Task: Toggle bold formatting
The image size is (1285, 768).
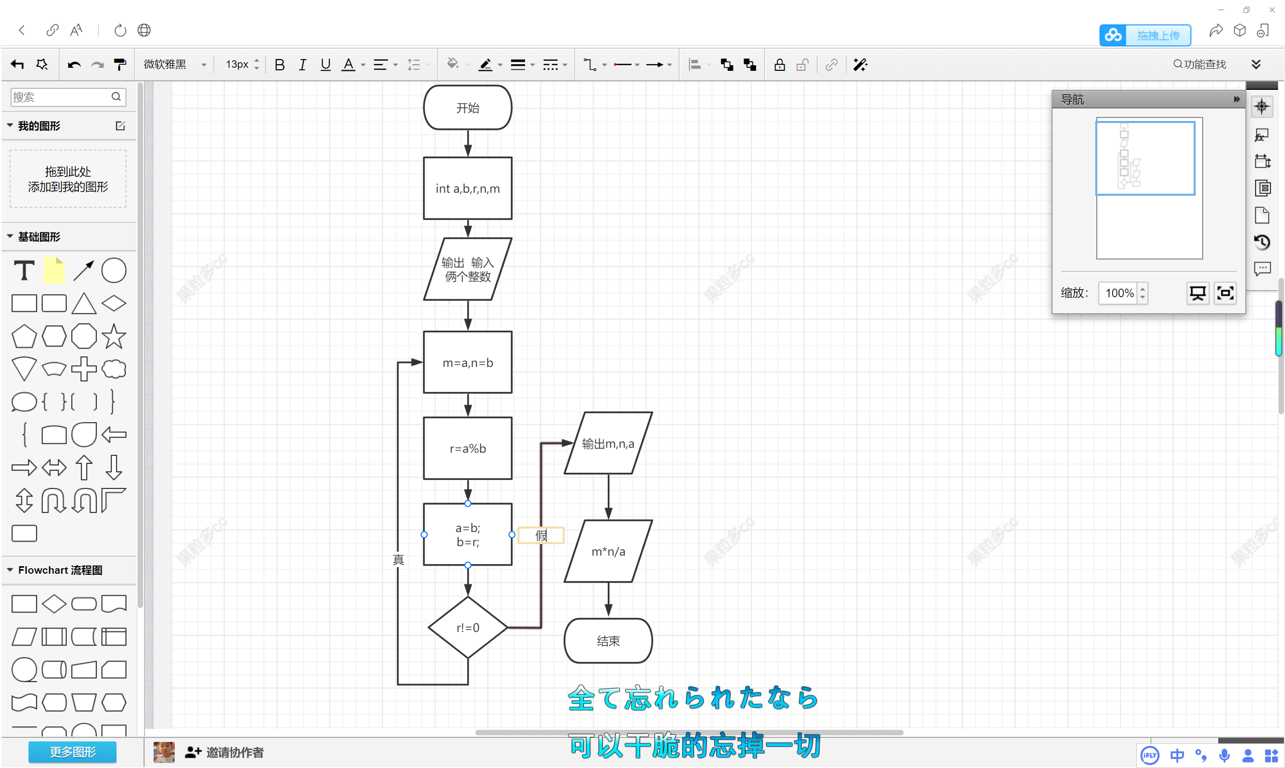Action: point(280,64)
